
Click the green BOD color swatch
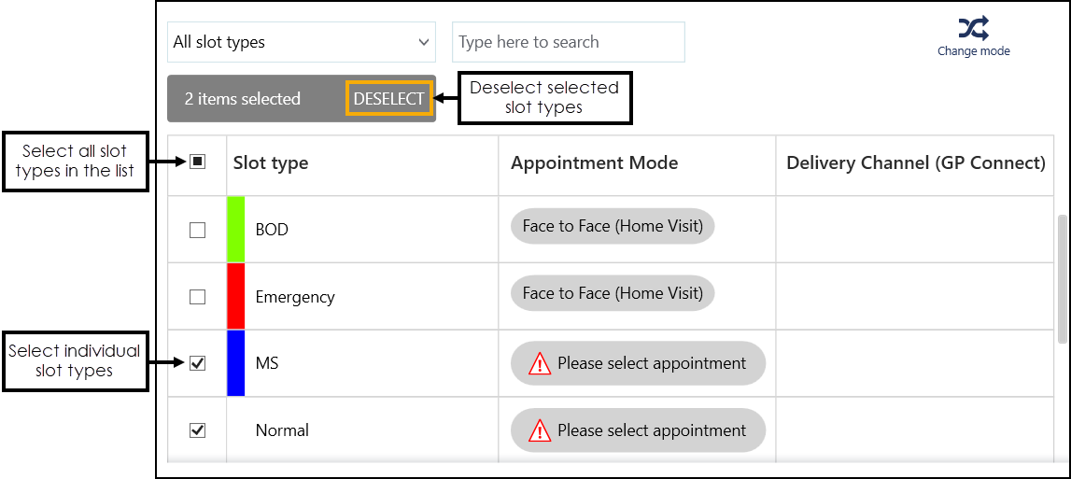tap(236, 229)
